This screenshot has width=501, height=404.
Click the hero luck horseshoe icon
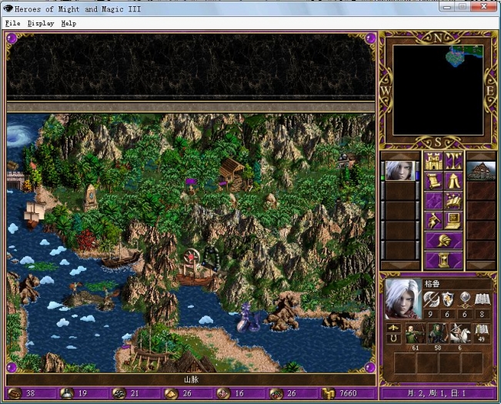393,339
